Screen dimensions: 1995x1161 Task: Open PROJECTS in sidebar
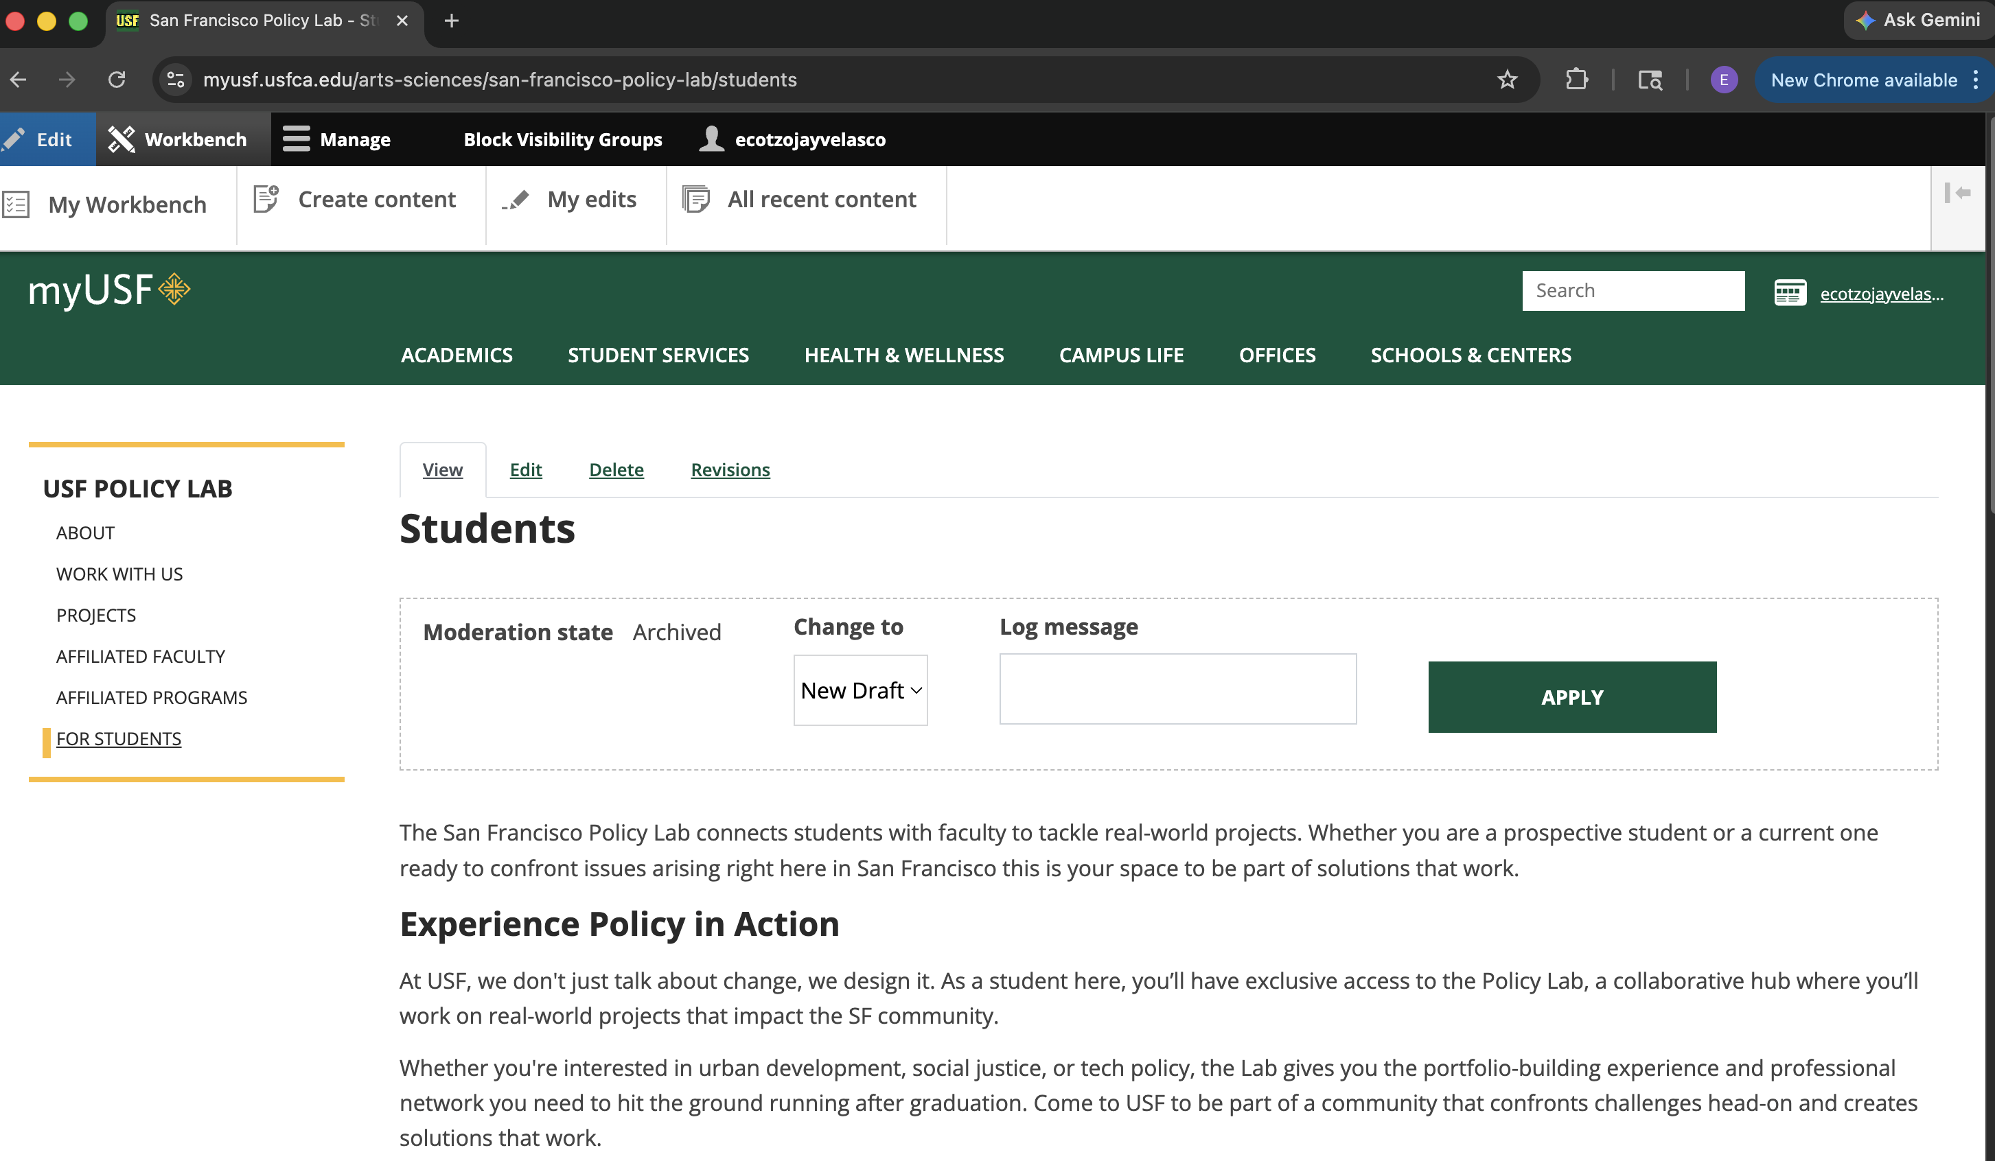point(96,615)
